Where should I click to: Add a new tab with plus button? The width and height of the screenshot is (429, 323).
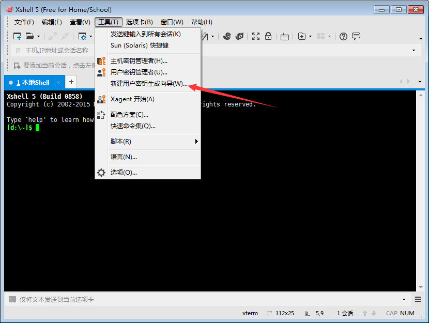click(x=71, y=82)
